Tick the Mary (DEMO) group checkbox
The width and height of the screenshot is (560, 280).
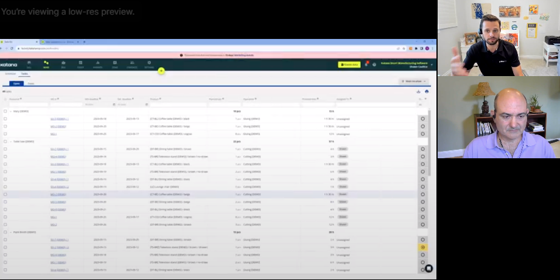point(5,111)
